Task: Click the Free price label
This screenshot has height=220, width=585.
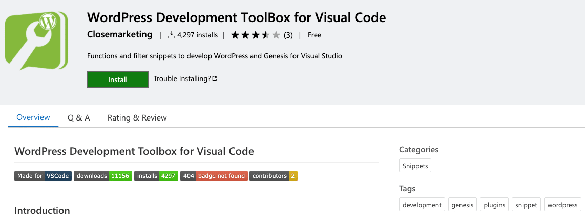Action: click(x=315, y=35)
